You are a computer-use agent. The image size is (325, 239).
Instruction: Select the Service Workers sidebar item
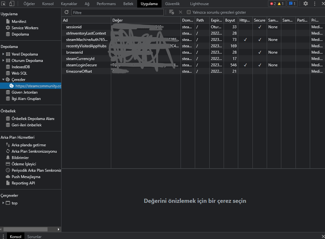click(x=25, y=28)
